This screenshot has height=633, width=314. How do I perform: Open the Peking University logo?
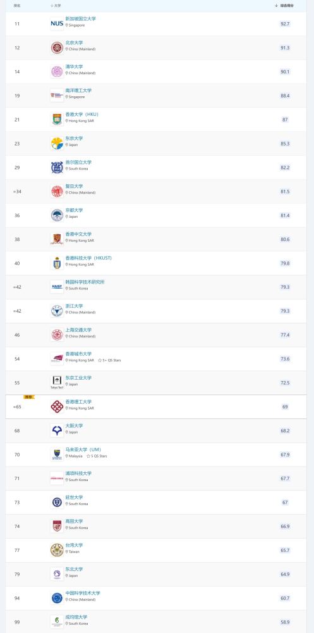tap(57, 47)
